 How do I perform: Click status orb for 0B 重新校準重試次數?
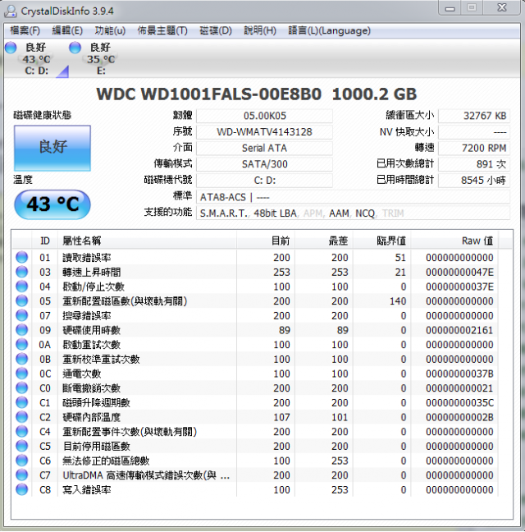(x=21, y=359)
